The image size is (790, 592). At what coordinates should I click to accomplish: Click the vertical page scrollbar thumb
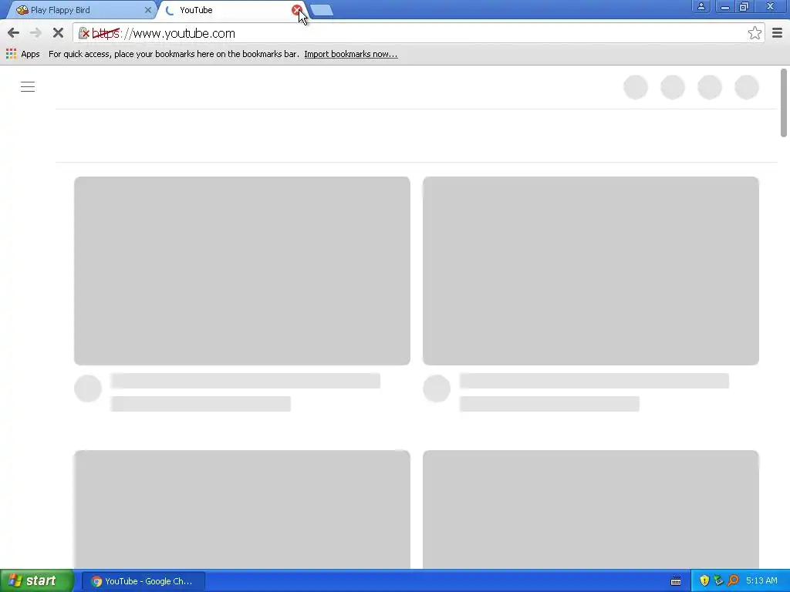coord(784,103)
